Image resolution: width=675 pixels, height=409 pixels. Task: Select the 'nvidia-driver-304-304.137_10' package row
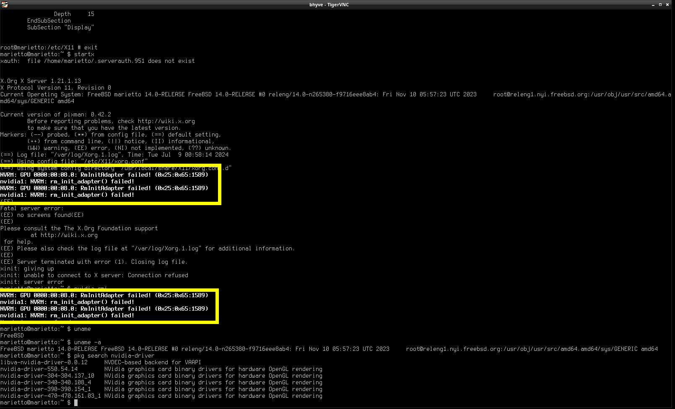[161, 376]
